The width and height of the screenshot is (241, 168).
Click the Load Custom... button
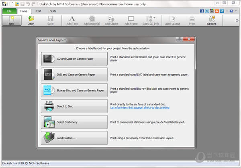tap(74, 138)
